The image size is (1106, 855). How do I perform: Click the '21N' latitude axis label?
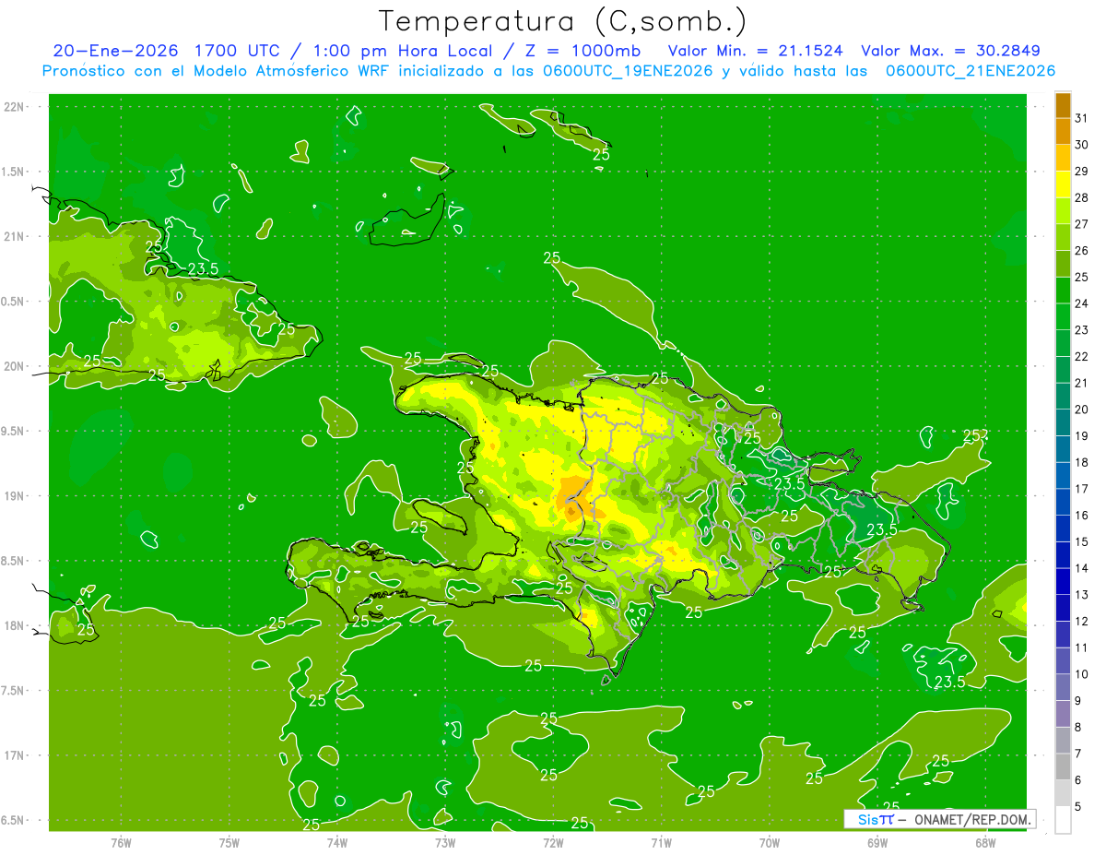(14, 236)
